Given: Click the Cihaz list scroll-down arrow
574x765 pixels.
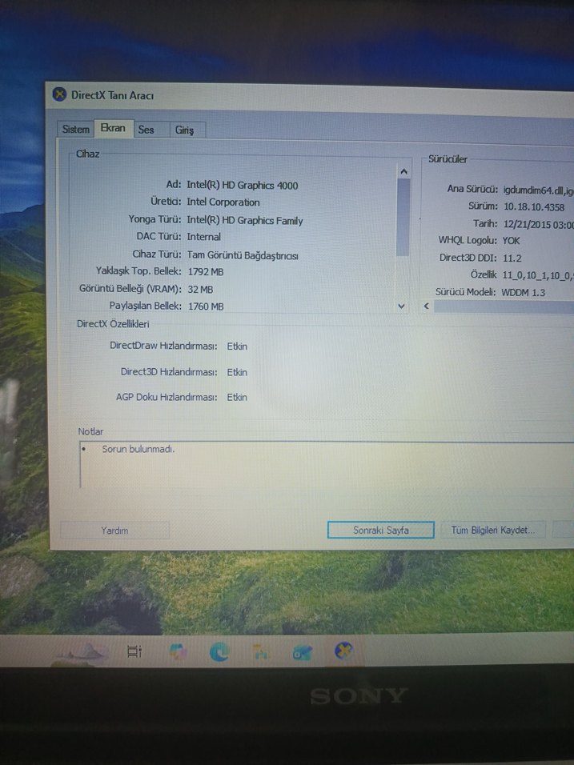Looking at the screenshot, I should [401, 306].
